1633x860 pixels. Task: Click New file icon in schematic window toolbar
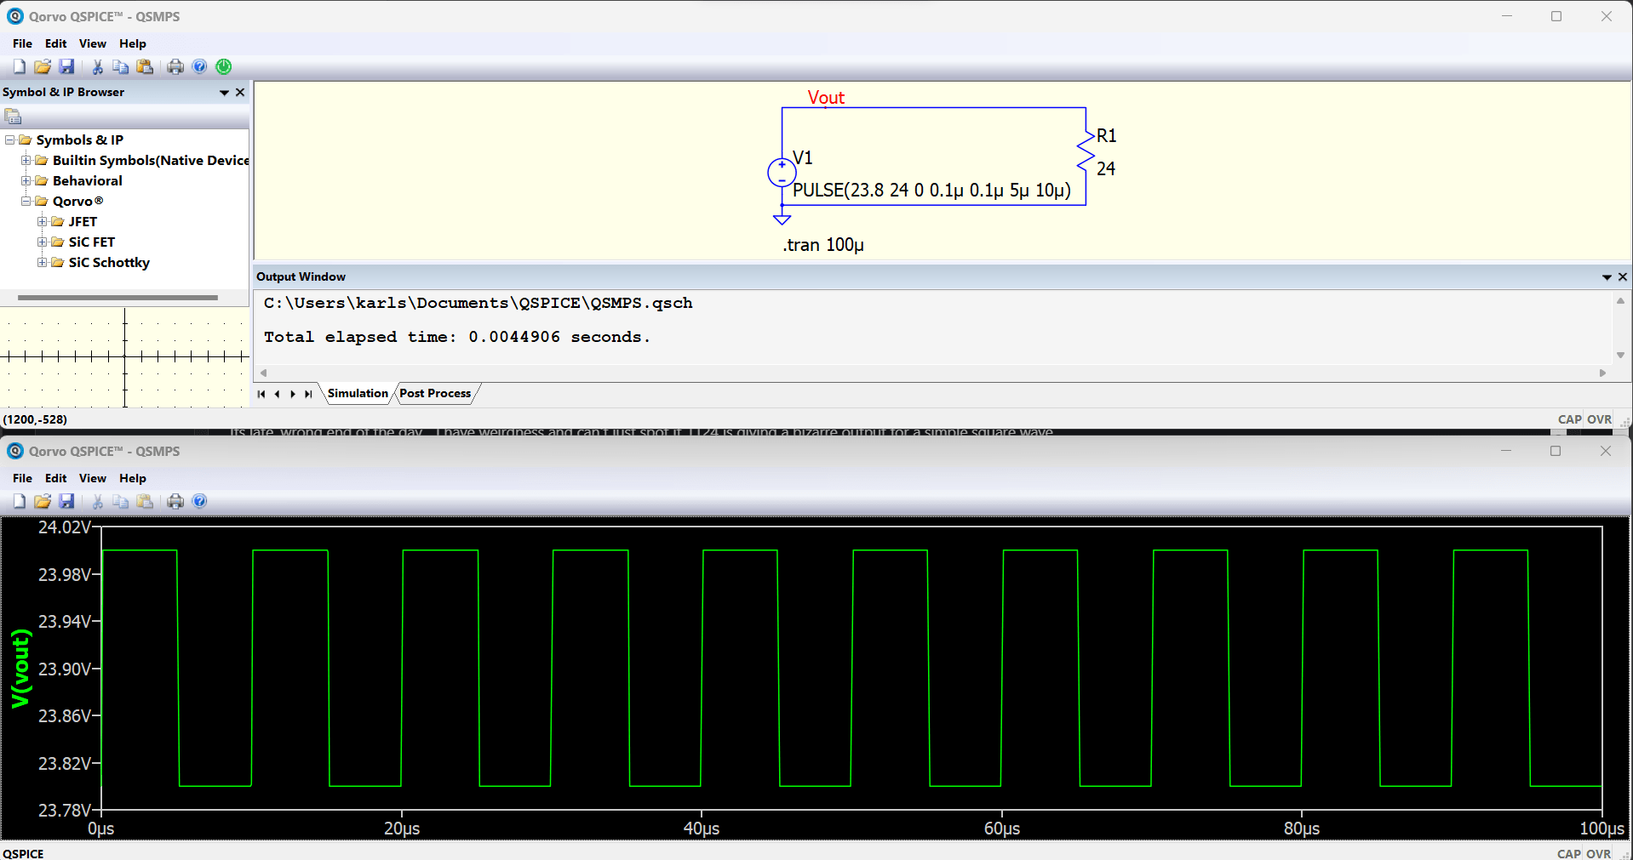(x=19, y=66)
